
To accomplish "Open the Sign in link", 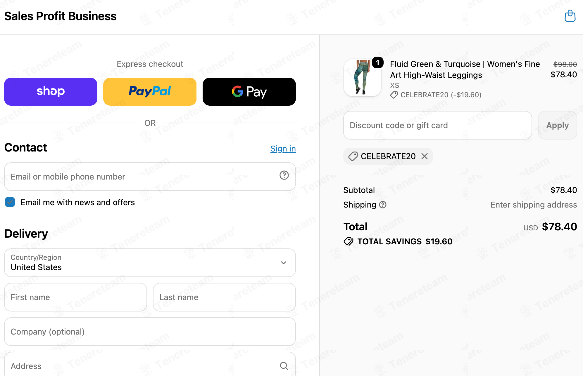I will [283, 149].
